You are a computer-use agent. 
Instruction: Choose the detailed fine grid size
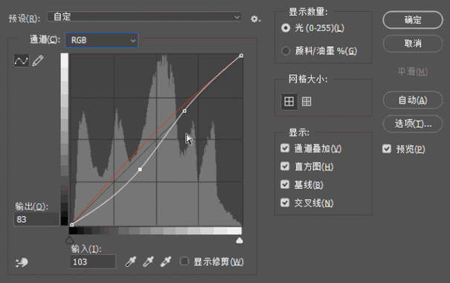[x=306, y=101]
